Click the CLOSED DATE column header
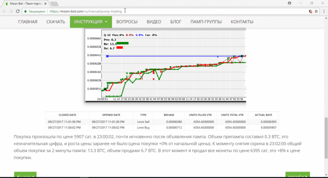 click(67, 115)
